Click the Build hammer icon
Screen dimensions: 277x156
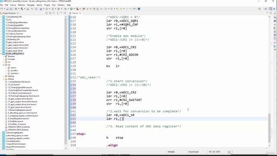[x=22, y=9]
